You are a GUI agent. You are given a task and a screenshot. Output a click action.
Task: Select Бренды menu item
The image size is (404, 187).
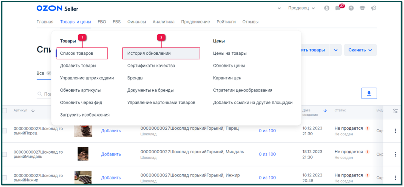[135, 78]
